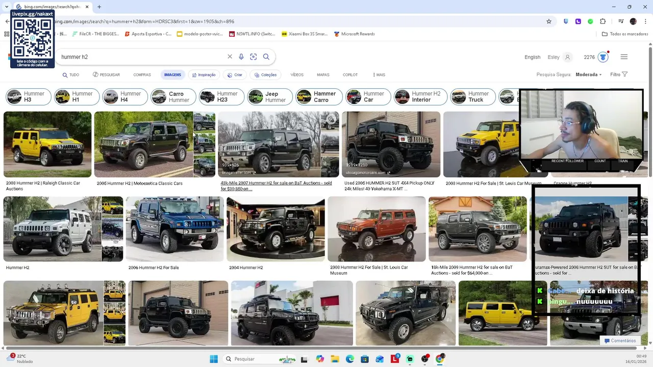Click the Bitwarden shield extension icon

[566, 21]
